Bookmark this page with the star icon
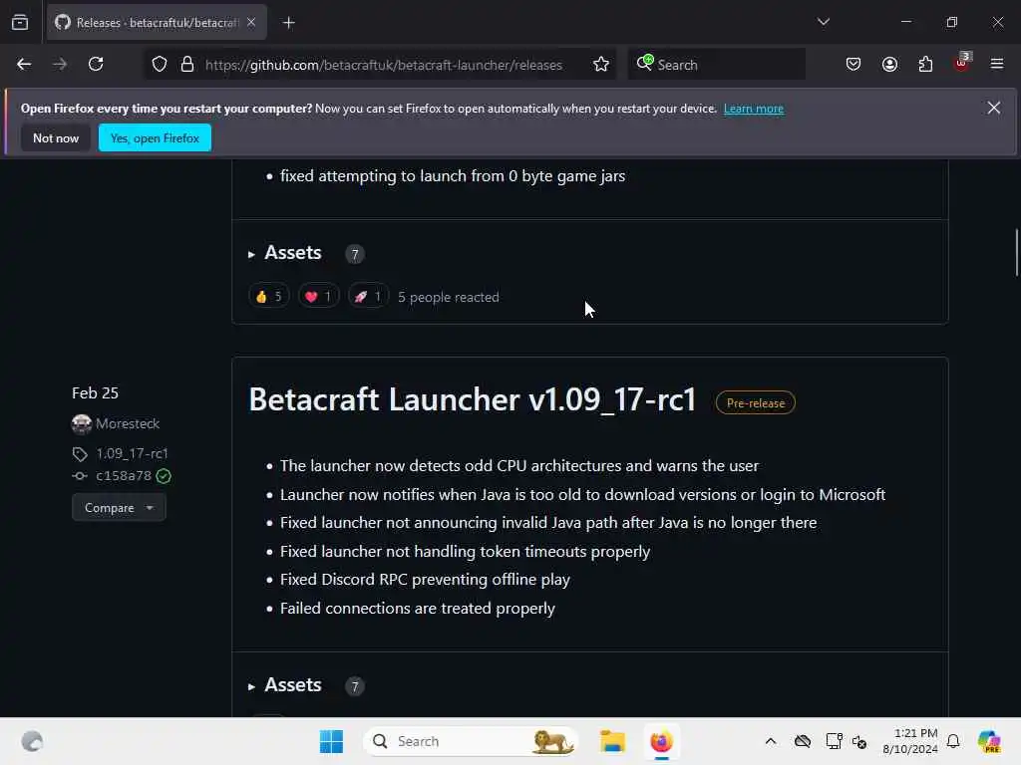Screen dimensions: 1021x765 point(601,65)
